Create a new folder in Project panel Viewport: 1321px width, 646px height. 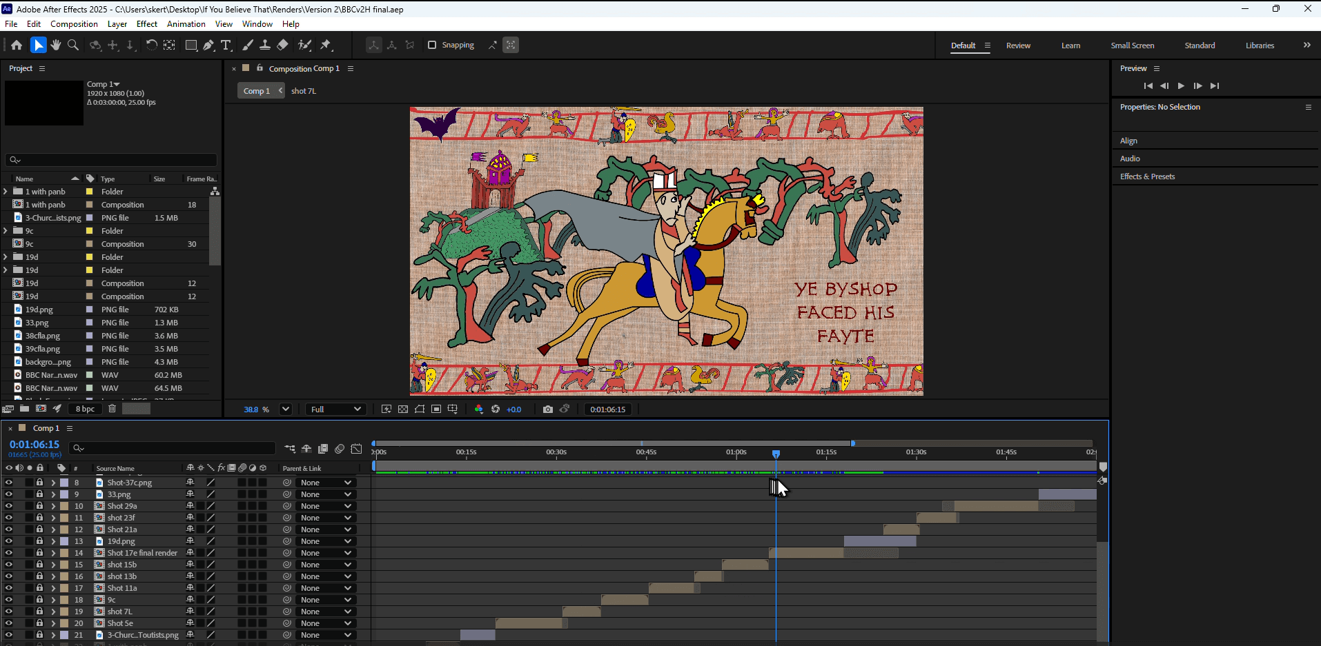(24, 409)
